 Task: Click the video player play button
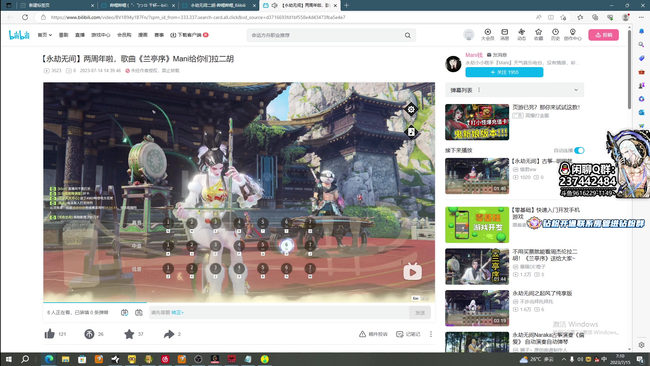point(412,272)
